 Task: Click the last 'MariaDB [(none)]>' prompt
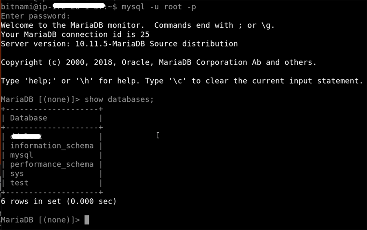[x=40, y=220]
